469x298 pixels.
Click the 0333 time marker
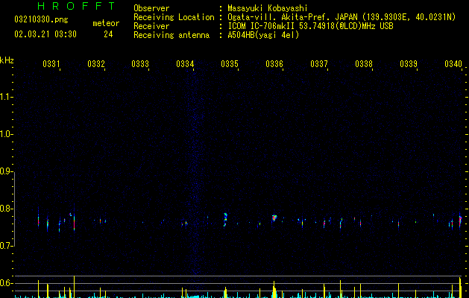pyautogui.click(x=140, y=63)
